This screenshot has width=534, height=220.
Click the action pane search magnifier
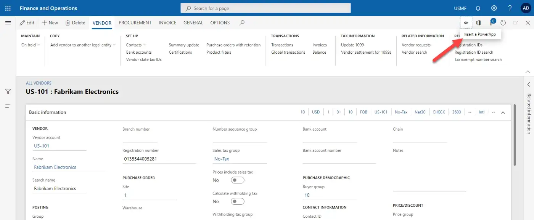[242, 23]
